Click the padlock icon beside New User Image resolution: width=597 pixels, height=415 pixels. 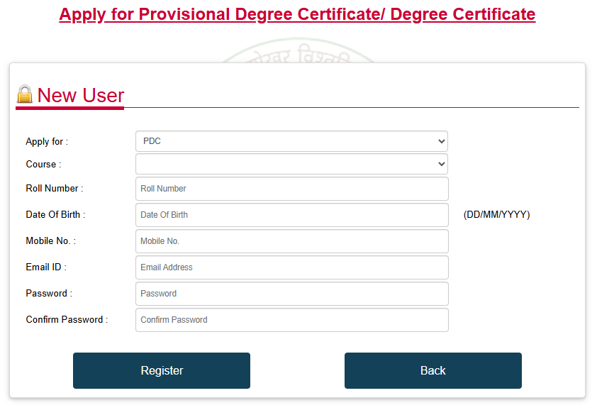tap(23, 93)
